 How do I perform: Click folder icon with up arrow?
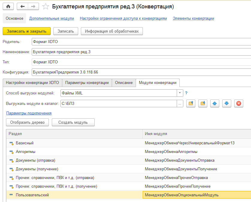191,103
